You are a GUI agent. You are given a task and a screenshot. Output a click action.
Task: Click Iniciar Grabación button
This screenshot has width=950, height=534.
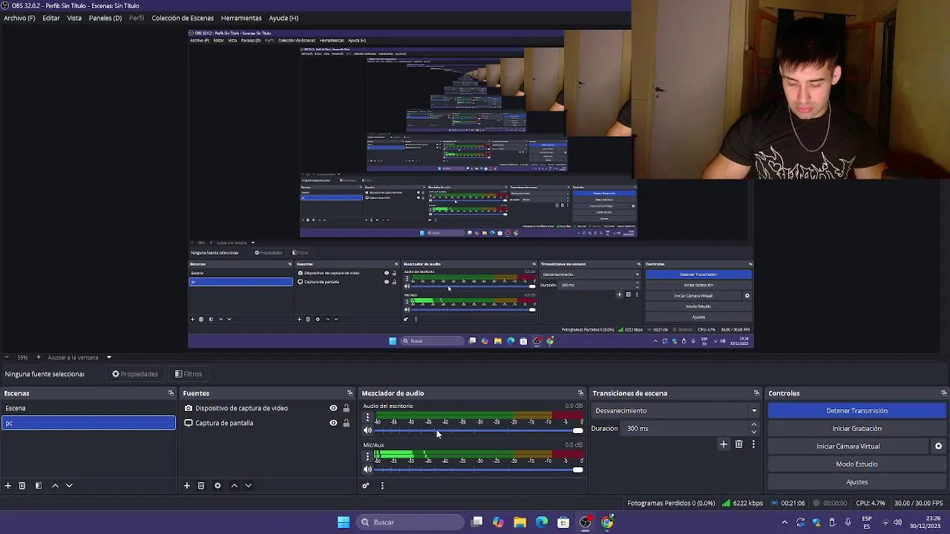point(856,429)
